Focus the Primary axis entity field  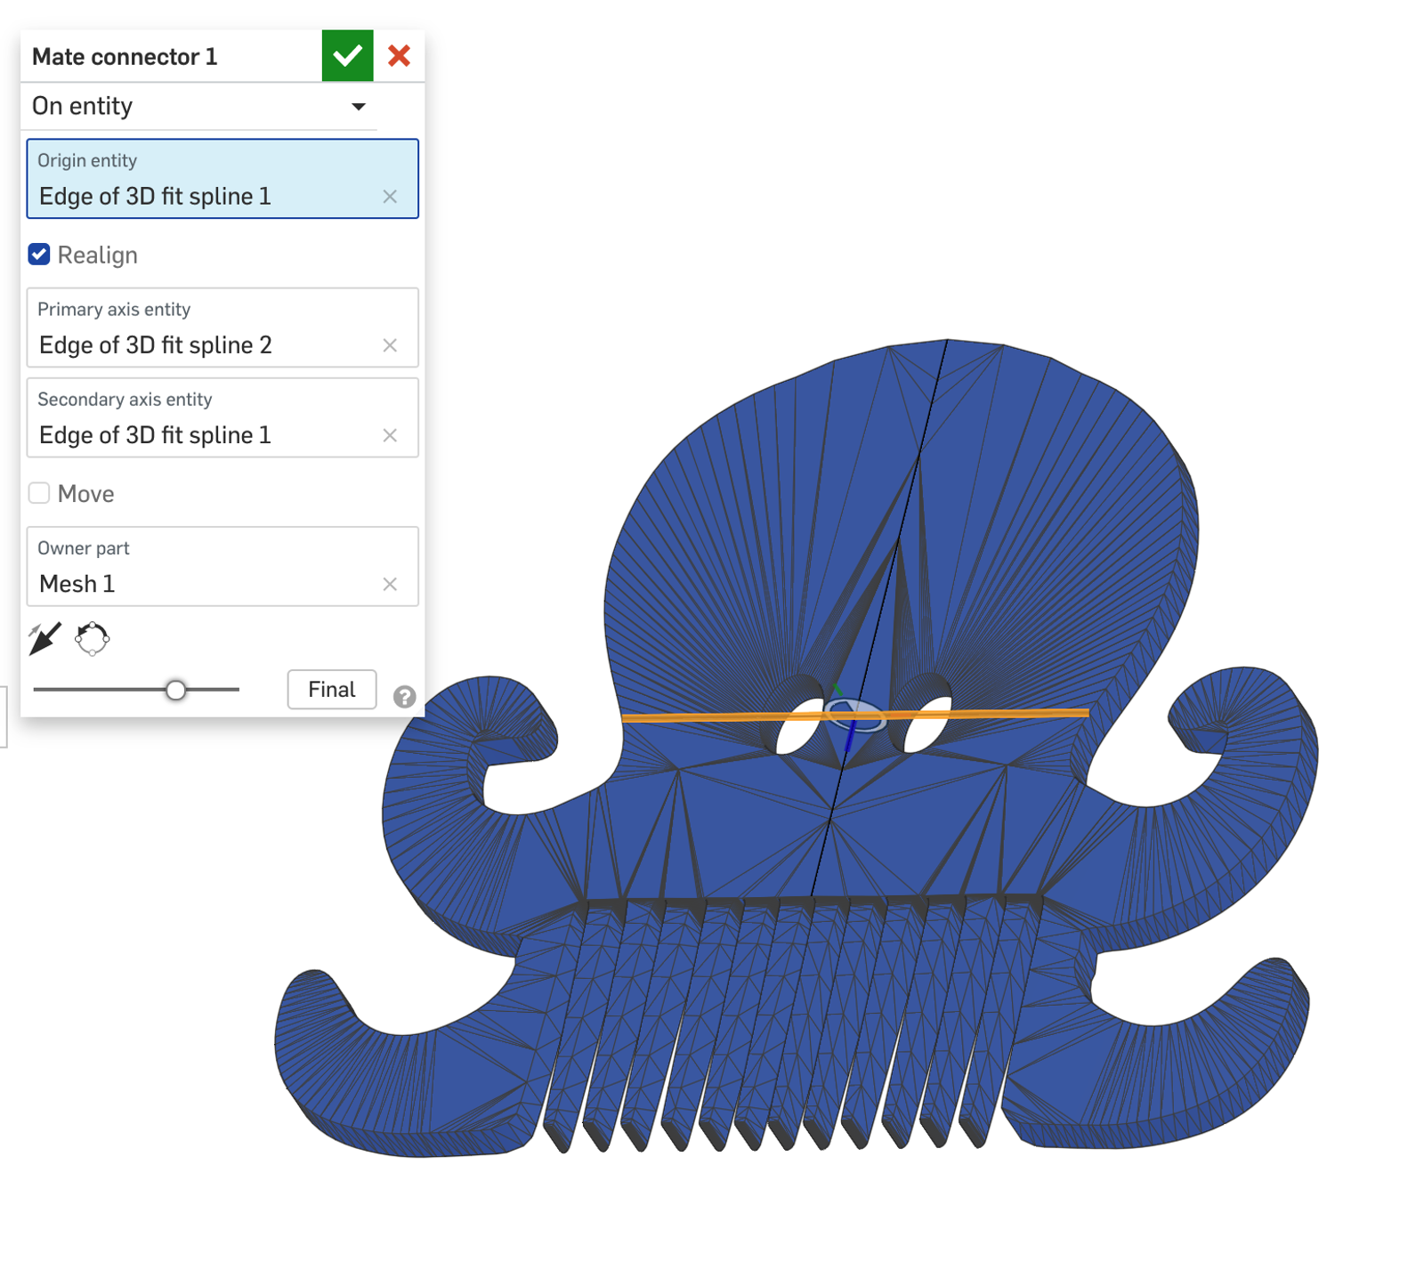(205, 328)
